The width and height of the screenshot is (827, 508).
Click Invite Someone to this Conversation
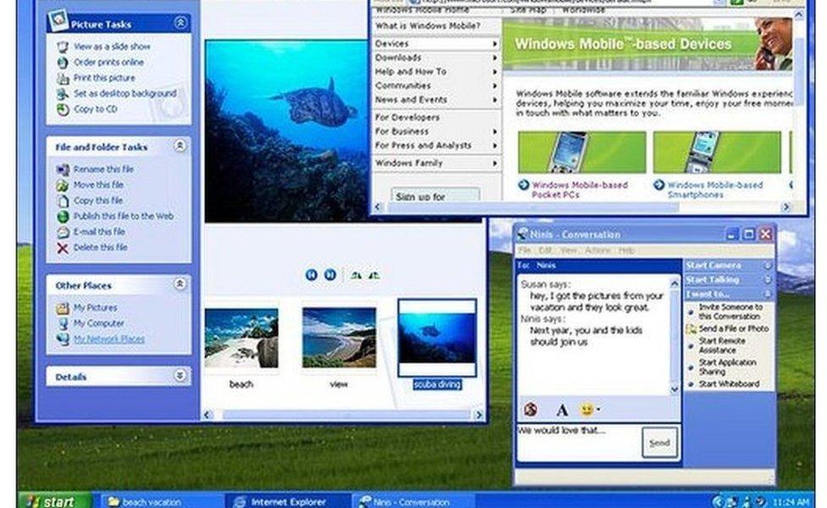(730, 312)
